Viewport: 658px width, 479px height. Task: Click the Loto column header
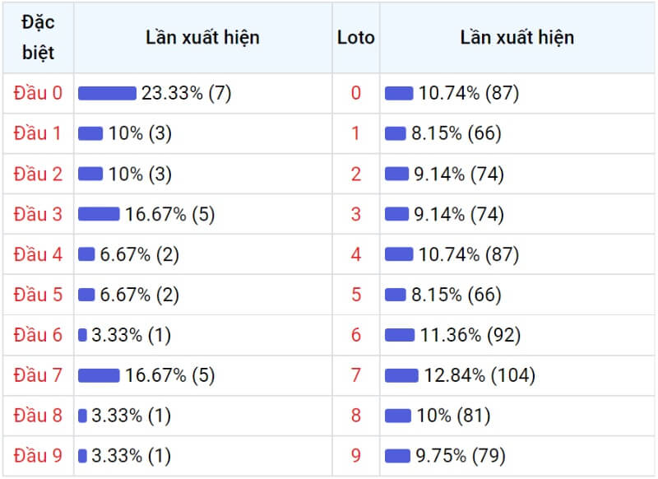(356, 38)
